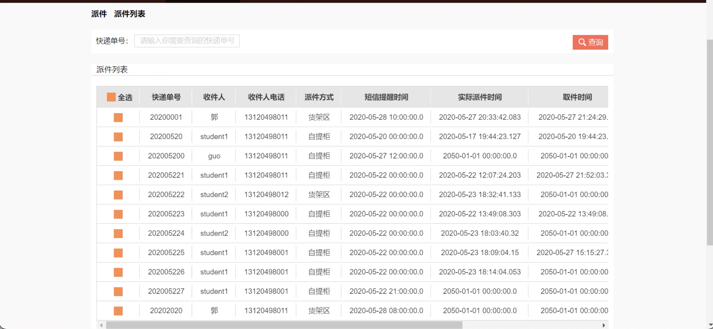
Task: Tick the checkbox for order 202005222
Action: click(118, 195)
